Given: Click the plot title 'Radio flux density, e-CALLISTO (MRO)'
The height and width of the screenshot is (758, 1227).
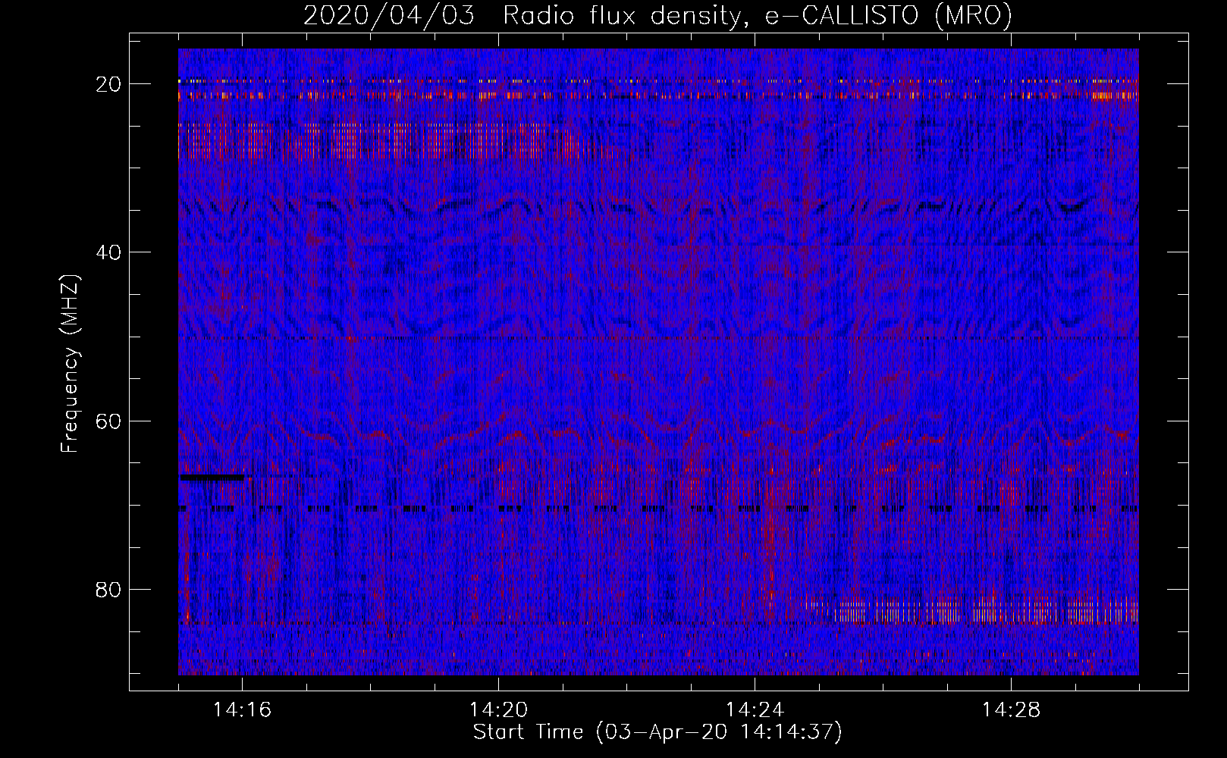Looking at the screenshot, I should 757,15.
